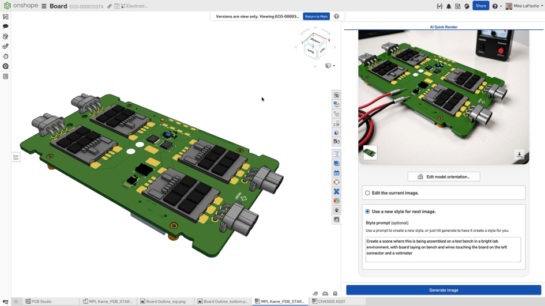The image size is (545, 306).
Task: Open the comments panel icon
Action: (x=6, y=27)
